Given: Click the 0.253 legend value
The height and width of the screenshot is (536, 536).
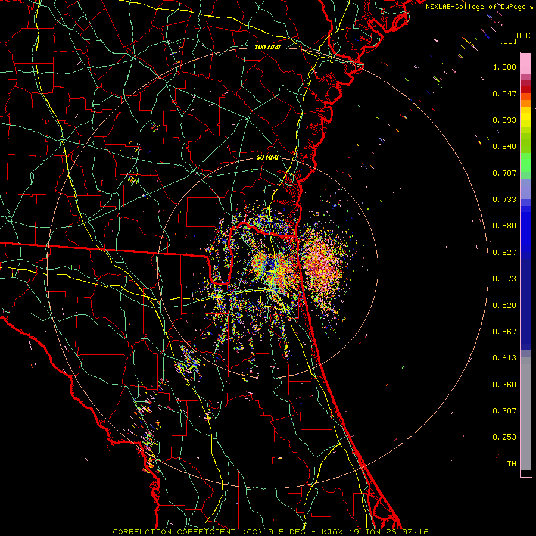Looking at the screenshot, I should pos(504,437).
